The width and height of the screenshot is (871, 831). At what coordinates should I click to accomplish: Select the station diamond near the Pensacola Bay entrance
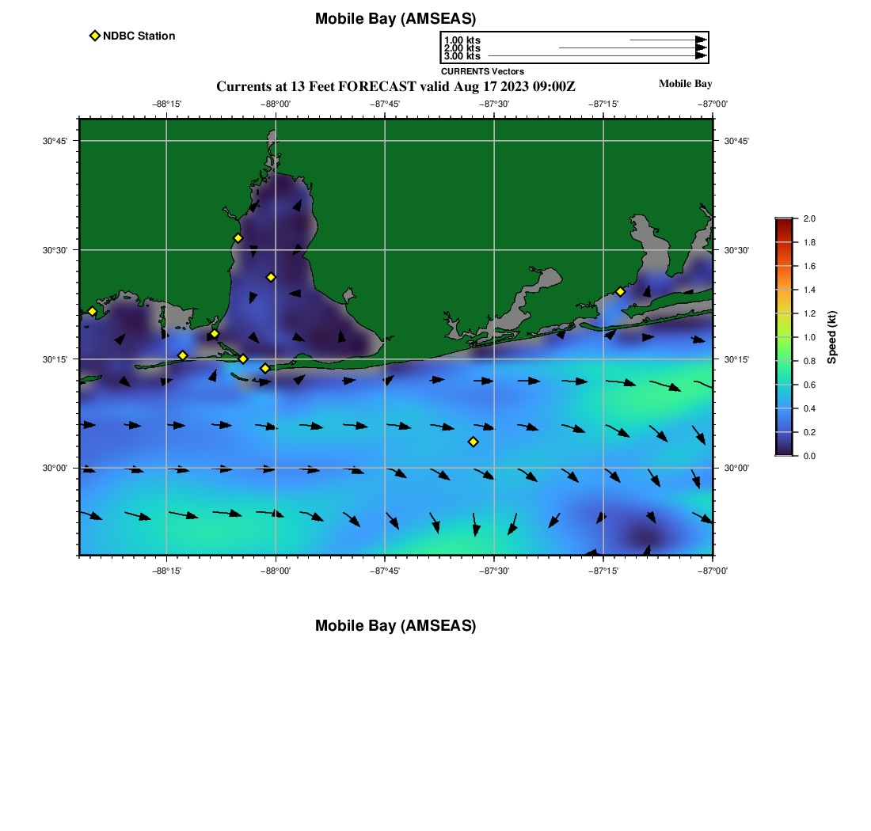coord(621,291)
